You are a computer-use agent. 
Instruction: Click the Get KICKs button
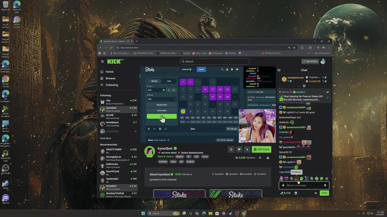click(310, 61)
